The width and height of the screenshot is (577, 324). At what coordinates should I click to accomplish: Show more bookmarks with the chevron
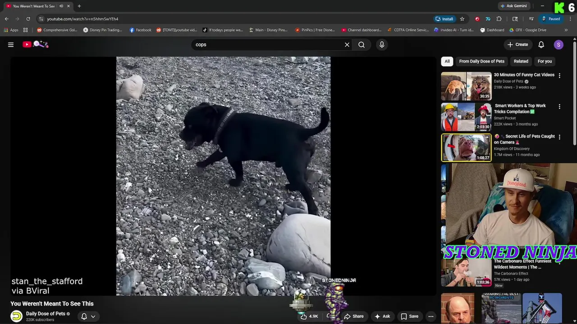coord(566,30)
